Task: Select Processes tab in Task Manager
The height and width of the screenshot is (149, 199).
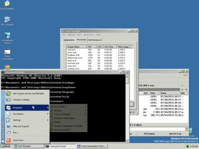Action: coord(81,40)
